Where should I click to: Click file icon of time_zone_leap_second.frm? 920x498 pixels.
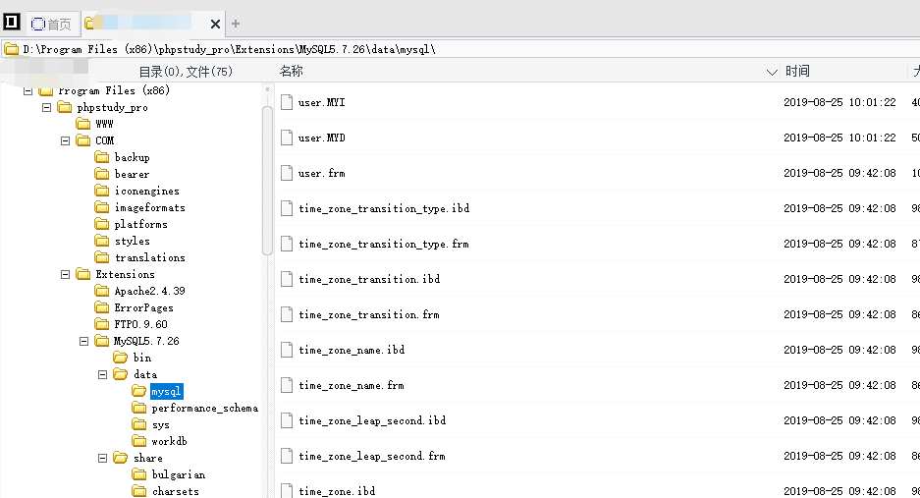click(287, 456)
